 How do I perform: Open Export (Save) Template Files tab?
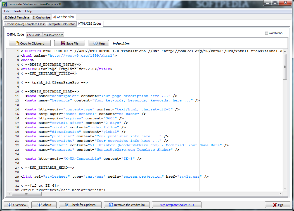[25, 24]
